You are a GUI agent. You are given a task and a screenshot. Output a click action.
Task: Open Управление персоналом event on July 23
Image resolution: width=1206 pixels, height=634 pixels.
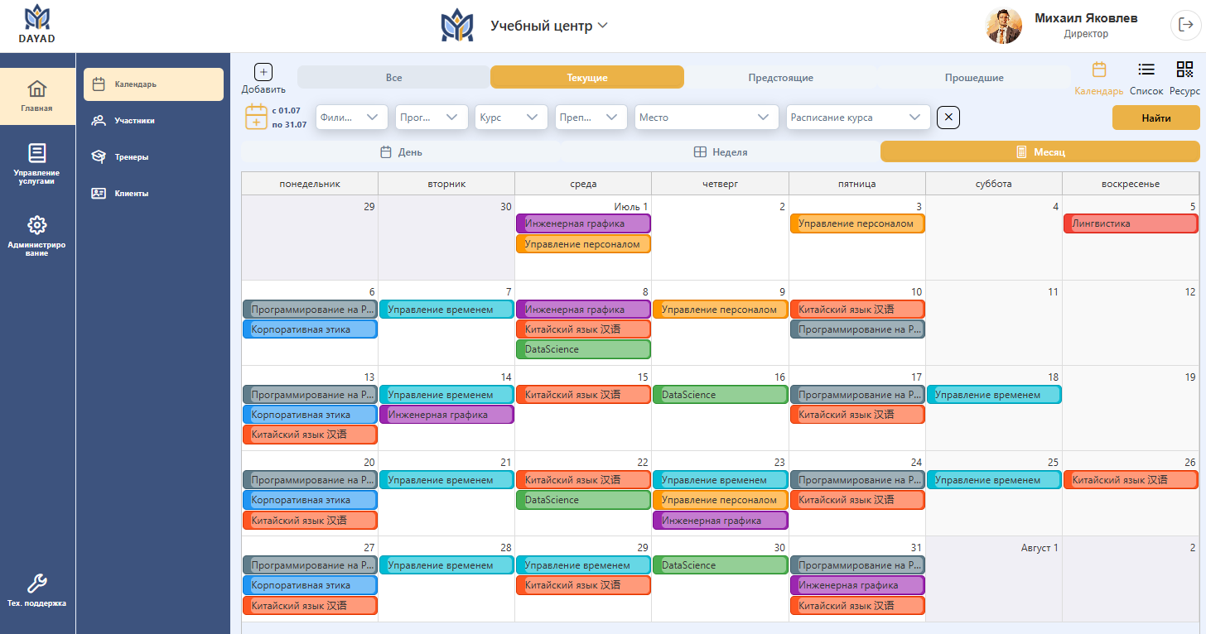(720, 500)
